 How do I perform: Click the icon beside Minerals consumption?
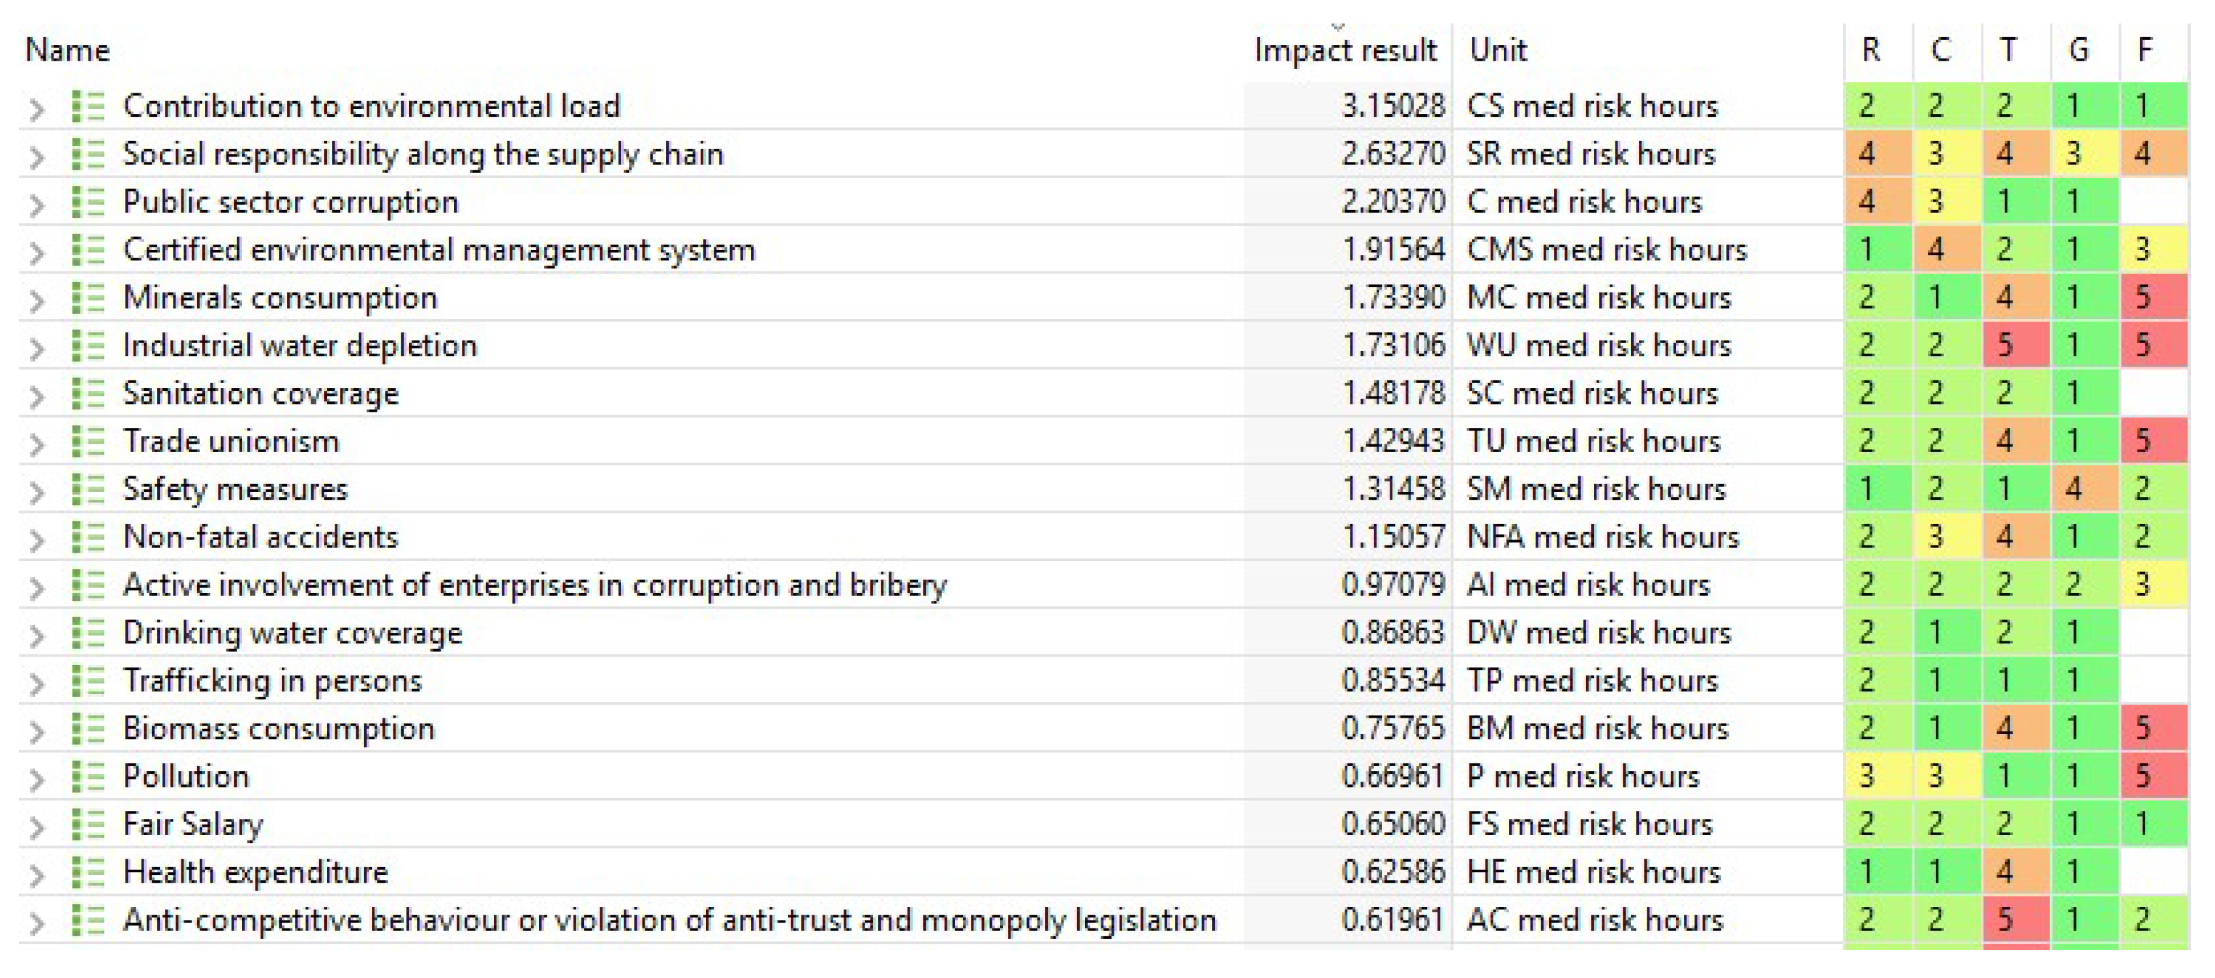87,298
